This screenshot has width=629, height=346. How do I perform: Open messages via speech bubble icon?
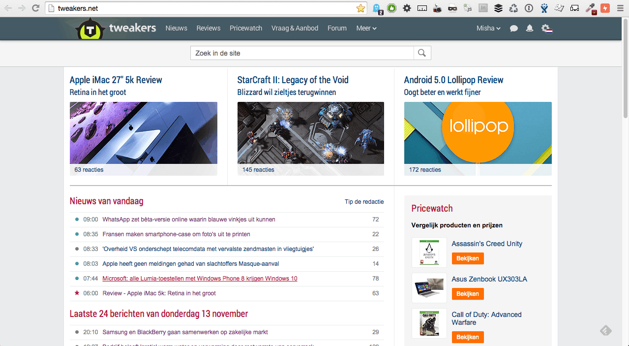tap(514, 29)
